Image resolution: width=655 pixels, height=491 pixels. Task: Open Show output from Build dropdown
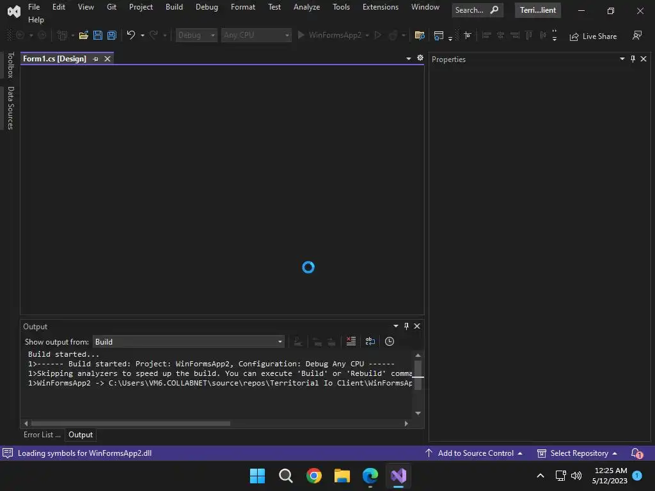pos(189,342)
